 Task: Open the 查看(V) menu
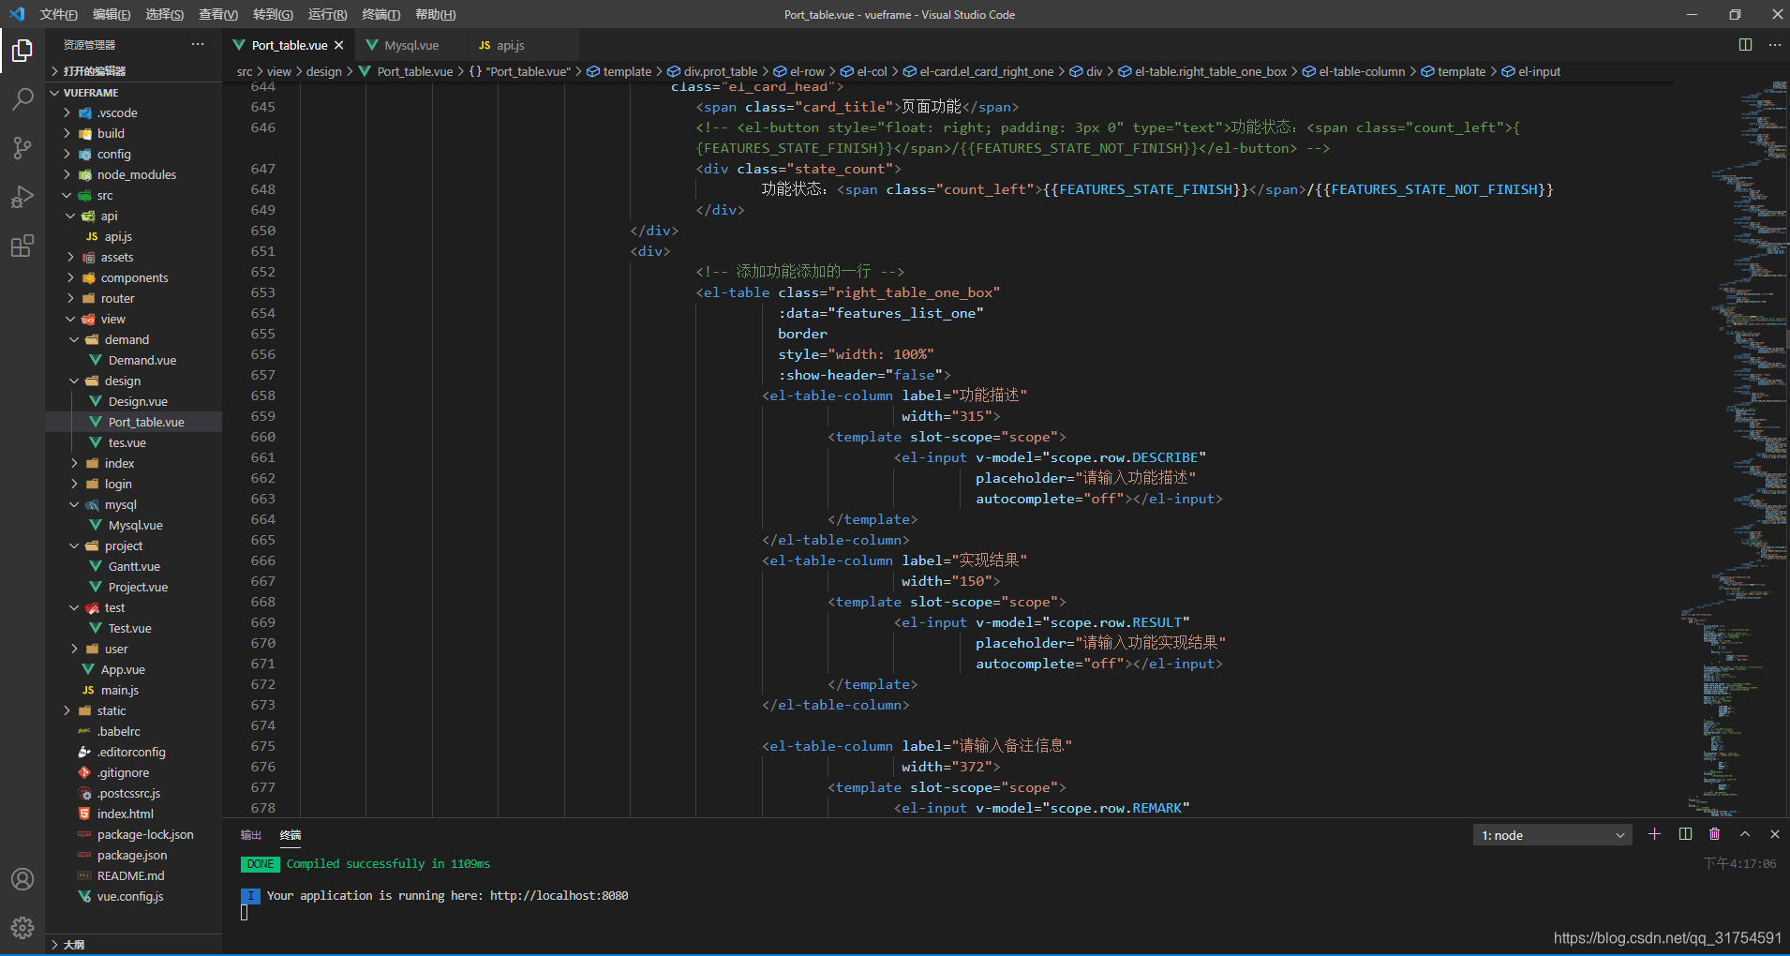click(218, 14)
